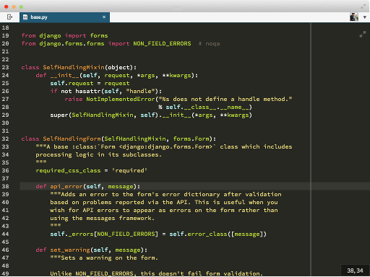This screenshot has height=277, width=370.
Task: Click 'required_css_class' on line 36
Action: click(68, 170)
